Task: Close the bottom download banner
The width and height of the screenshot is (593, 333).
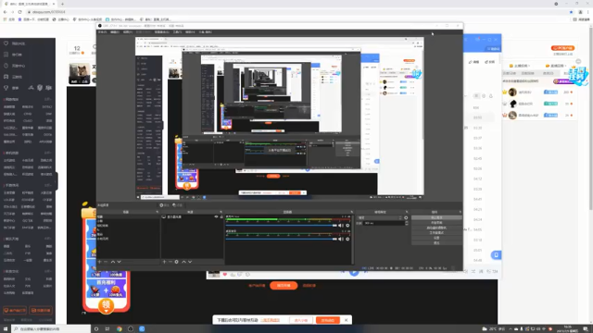Action: pyautogui.click(x=346, y=320)
